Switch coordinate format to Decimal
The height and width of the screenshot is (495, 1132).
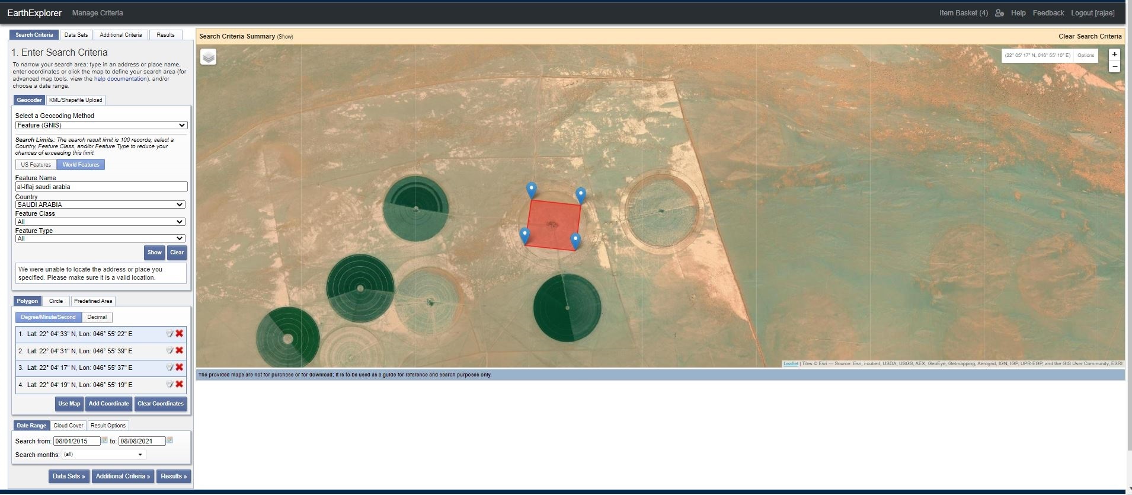pyautogui.click(x=97, y=317)
